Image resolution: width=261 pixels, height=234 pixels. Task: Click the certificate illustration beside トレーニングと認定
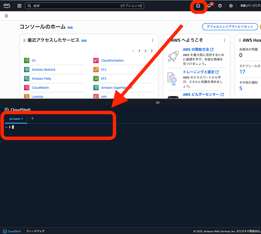[172, 79]
